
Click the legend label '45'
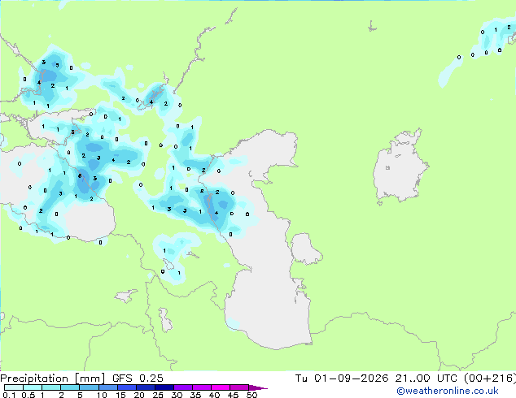coord(233,395)
